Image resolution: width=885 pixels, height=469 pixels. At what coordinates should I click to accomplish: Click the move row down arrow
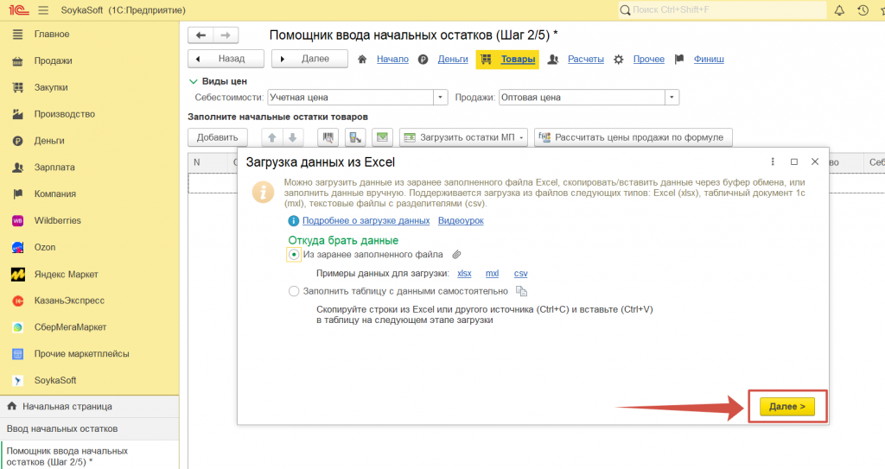(293, 137)
